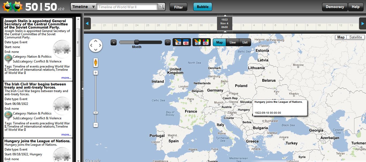Click the 50|50 gears logo icon
The image size is (366, 162).
coord(13,6)
